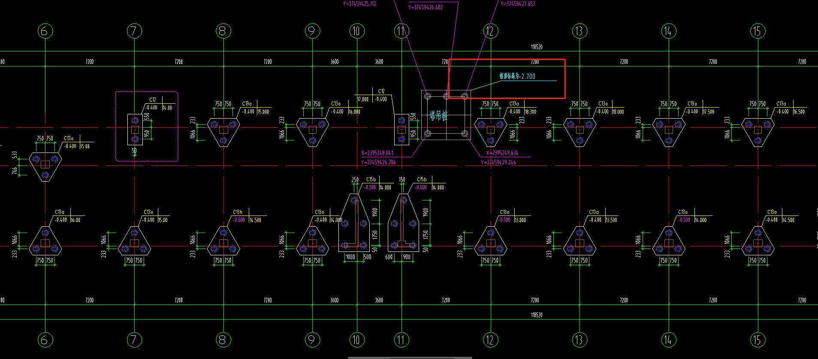Click the bottom axis bubble numbered 11
The width and height of the screenshot is (818, 359).
(401, 340)
